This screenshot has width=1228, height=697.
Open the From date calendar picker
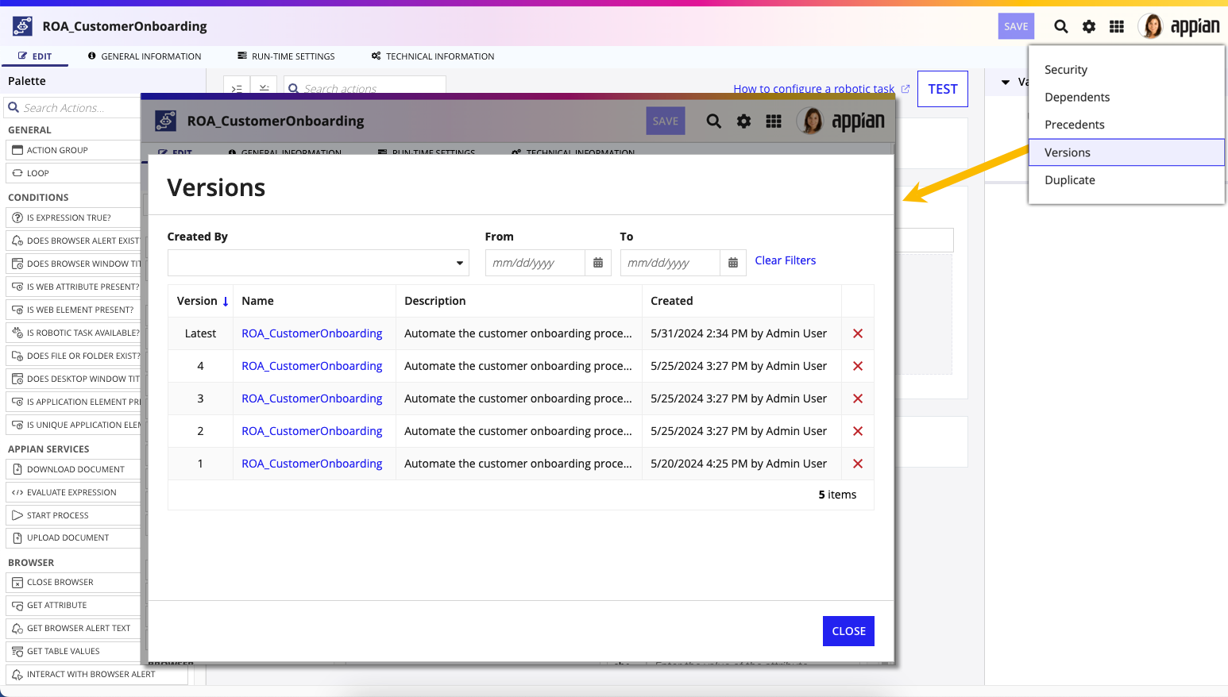pos(598,263)
